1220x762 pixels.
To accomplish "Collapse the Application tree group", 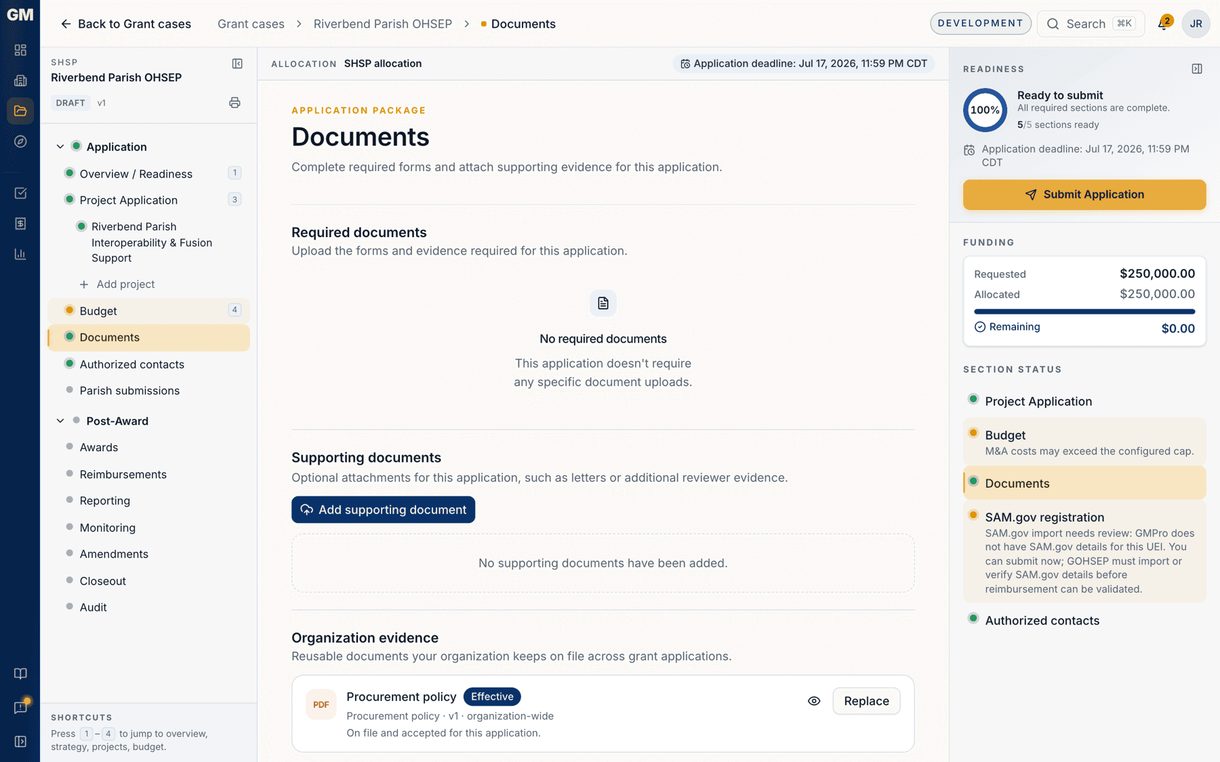I will 60,146.
